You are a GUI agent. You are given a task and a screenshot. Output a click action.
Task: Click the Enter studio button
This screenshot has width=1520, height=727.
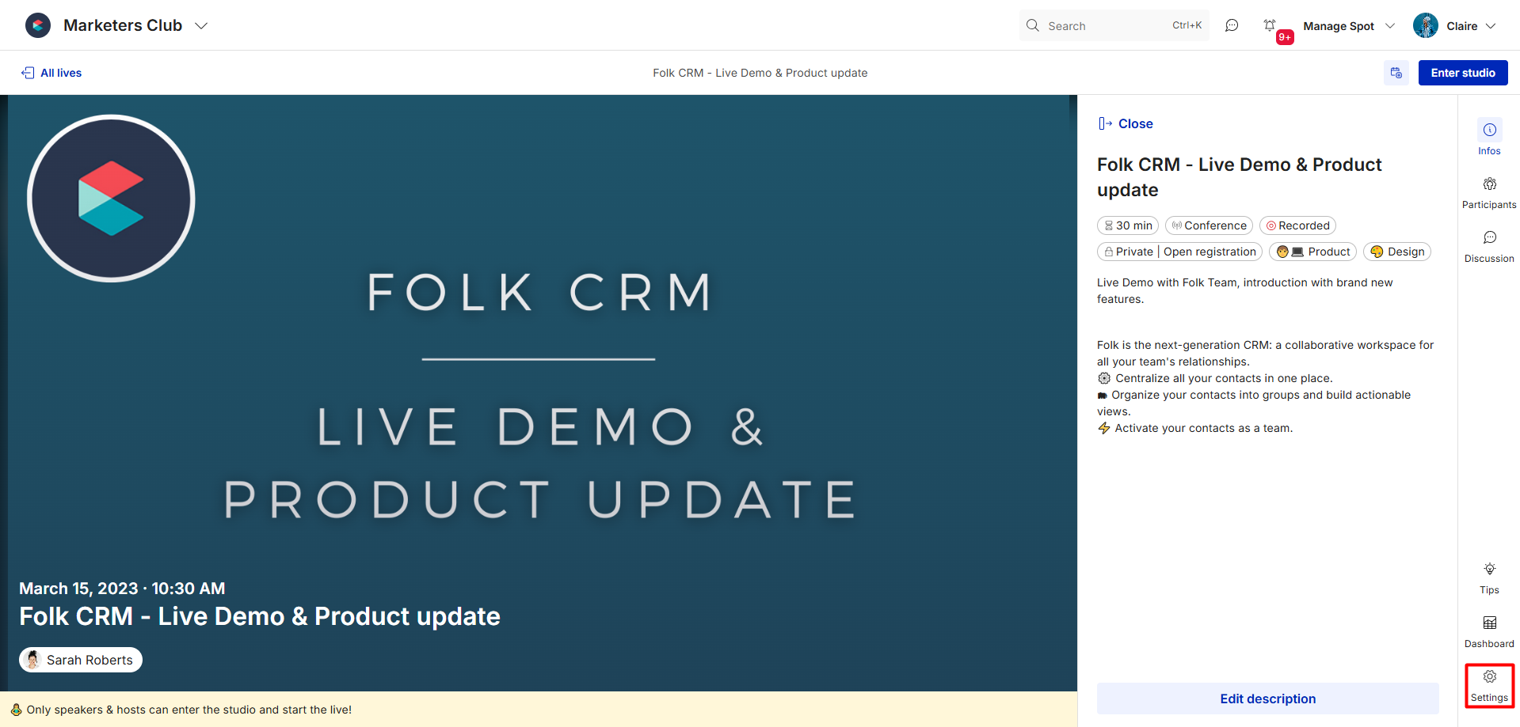(x=1462, y=73)
